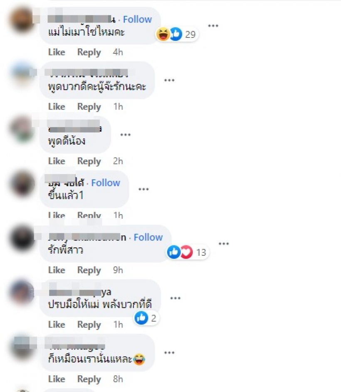Click thumbs-up reaction icon showing 2 likes
Image resolution: width=341 pixels, height=392 pixels.
(141, 318)
